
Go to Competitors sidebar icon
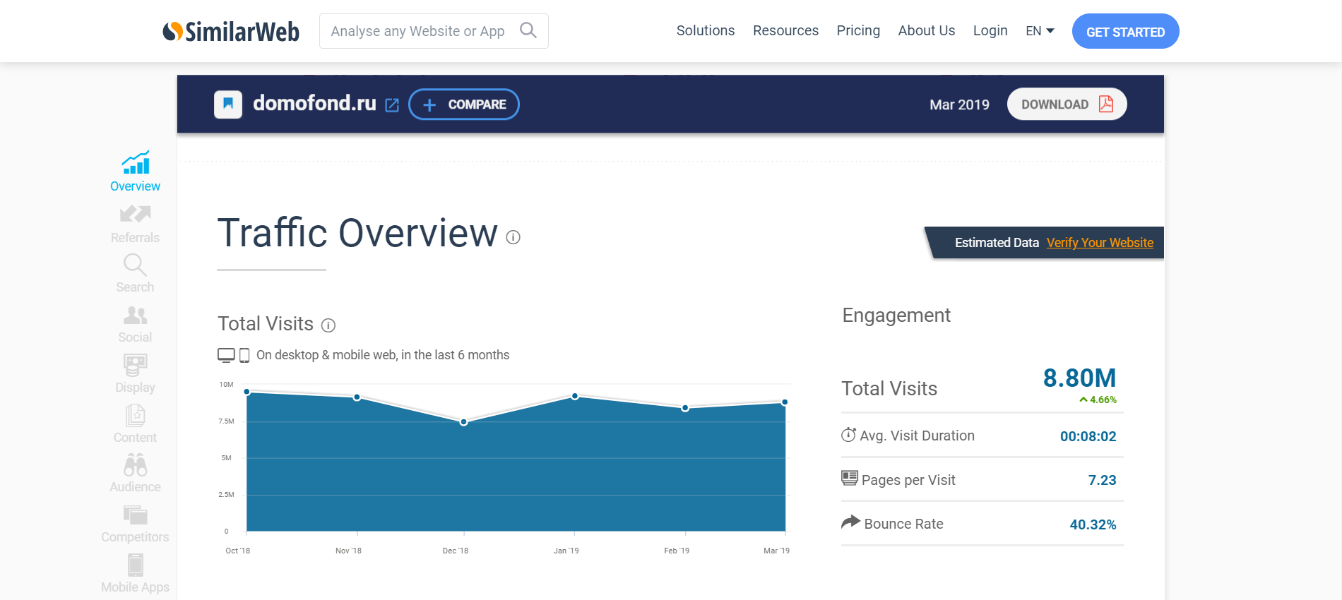[135, 515]
